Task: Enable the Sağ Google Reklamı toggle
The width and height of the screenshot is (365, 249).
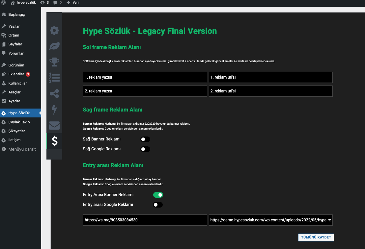Action: pyautogui.click(x=145, y=149)
